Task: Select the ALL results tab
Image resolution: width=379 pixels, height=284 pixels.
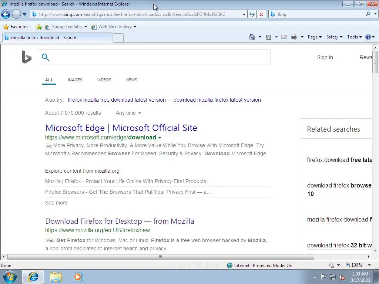Action: pyautogui.click(x=49, y=80)
